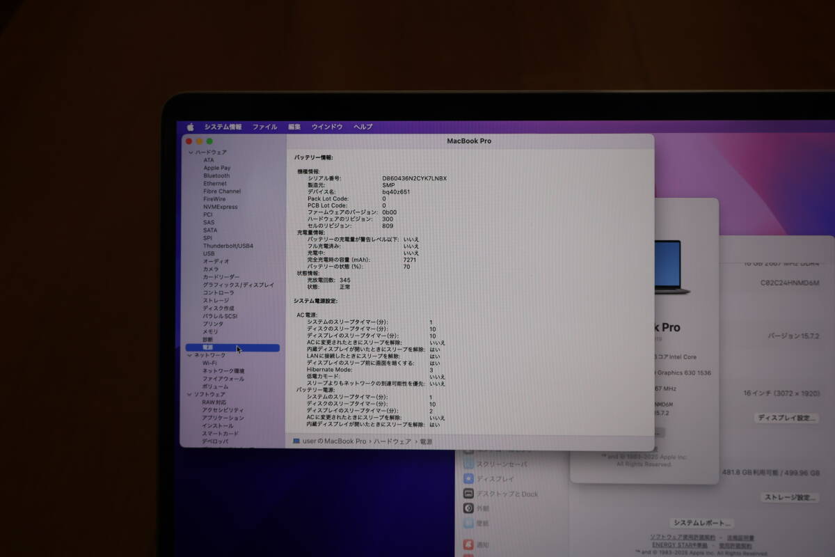This screenshot has height=557, width=835.
Task: Select ストレージ in the sidebar
Action: click(216, 300)
